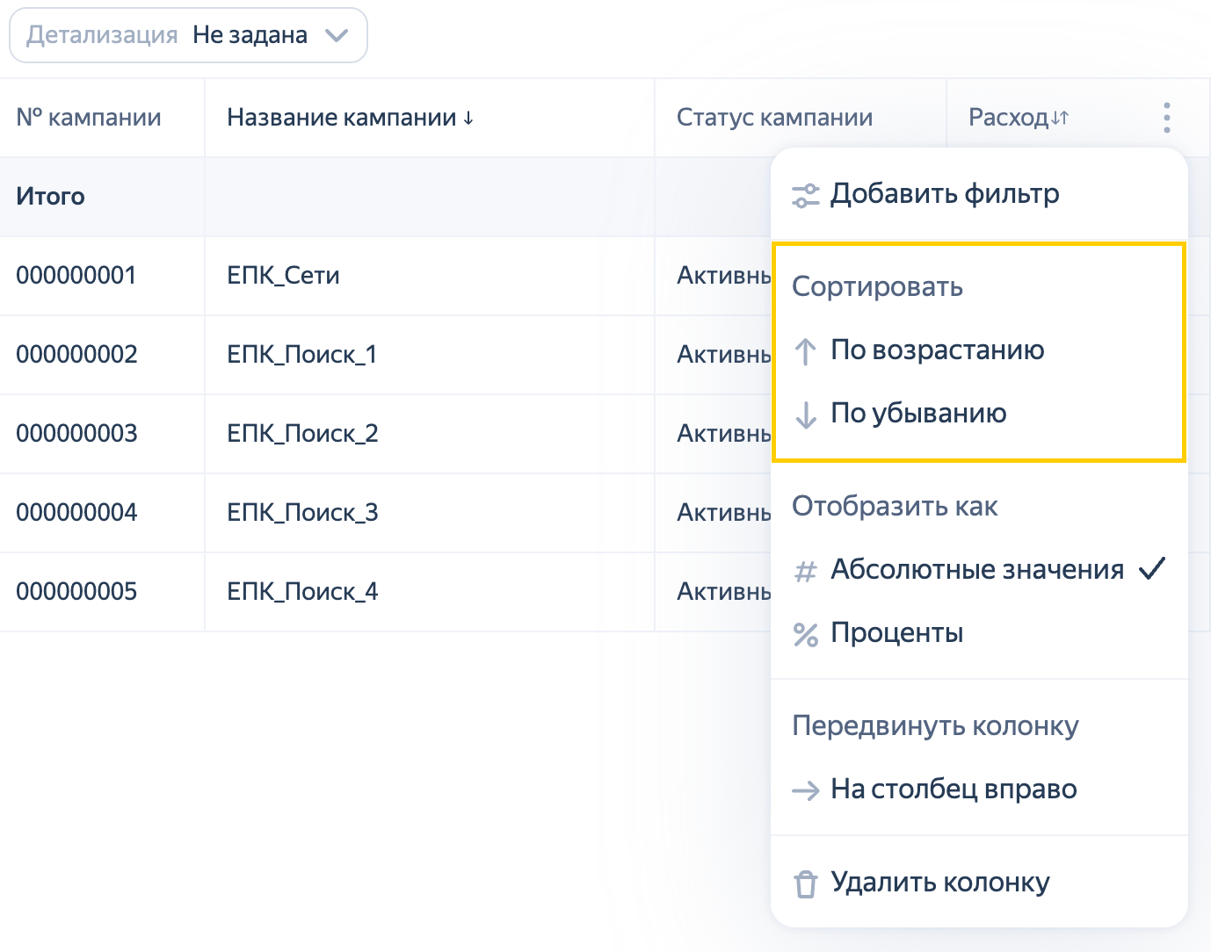Viewport: 1211px width, 952px height.
Task: Click the Расход column header
Action: coord(1008,117)
